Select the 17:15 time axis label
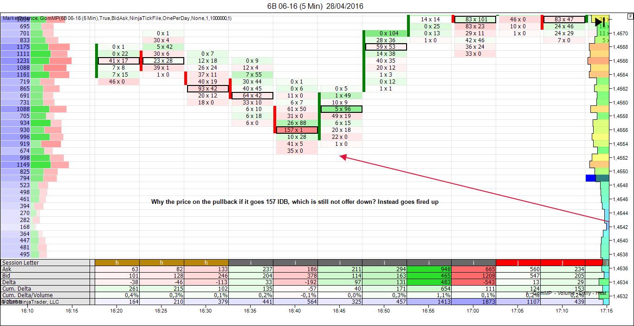Screen dimensions: 634x326 [x=606, y=311]
